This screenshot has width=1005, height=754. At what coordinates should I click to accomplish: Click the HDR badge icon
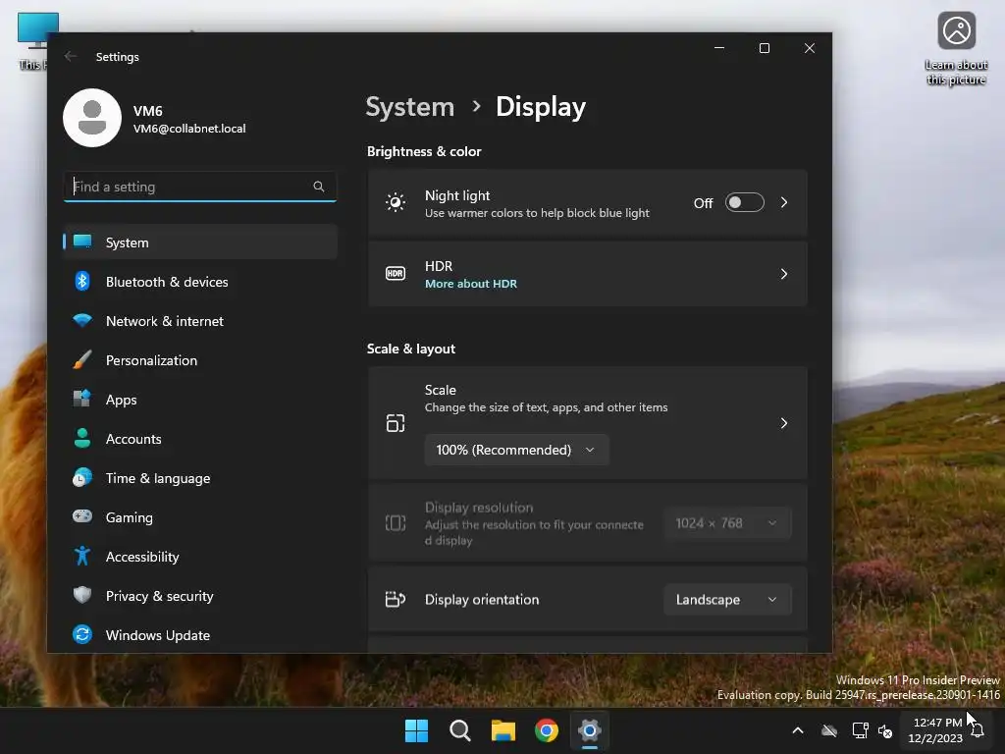[x=396, y=274]
